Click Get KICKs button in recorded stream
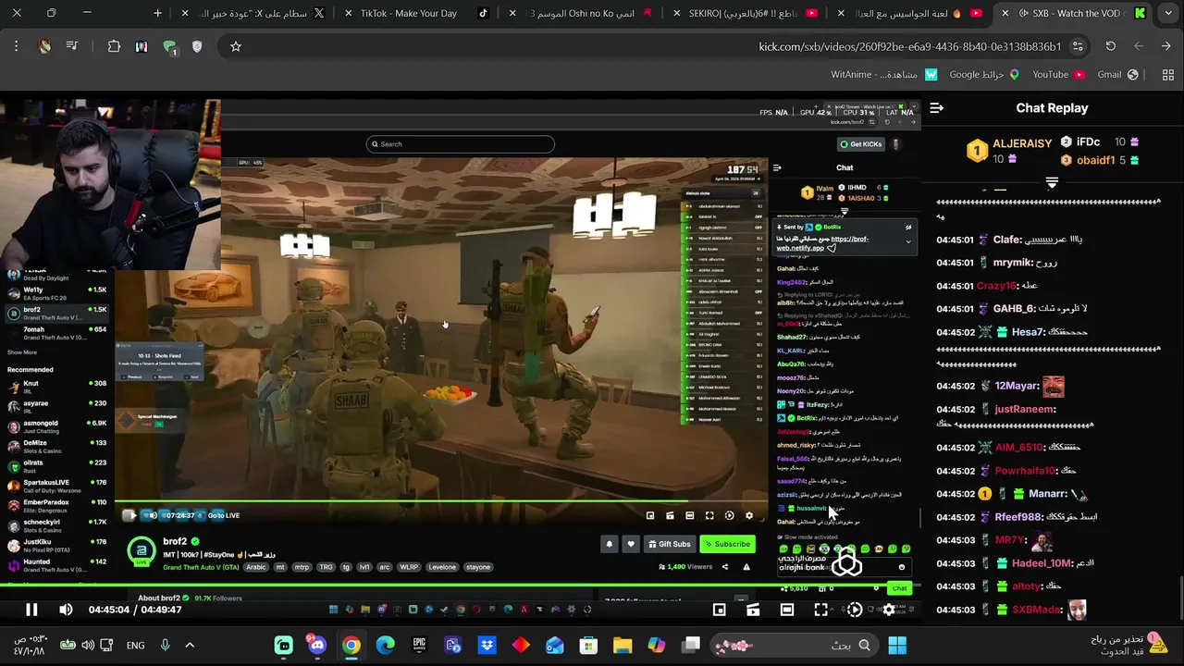1184x666 pixels. (861, 144)
